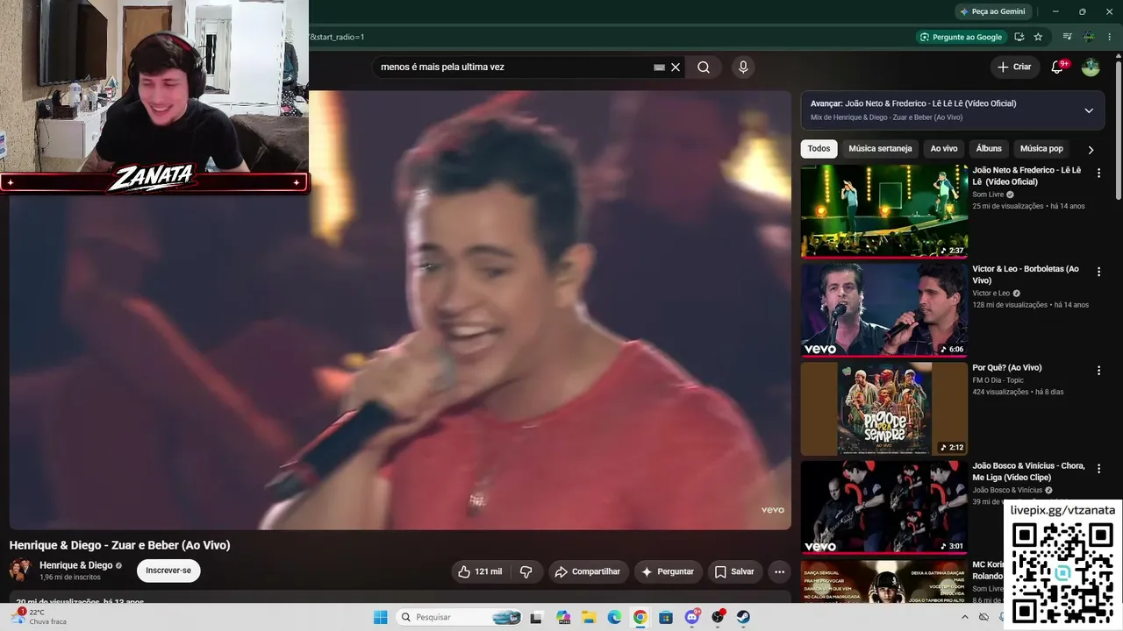This screenshot has width=1123, height=631.
Task: Select the Música sertaneja chip
Action: [x=881, y=149]
